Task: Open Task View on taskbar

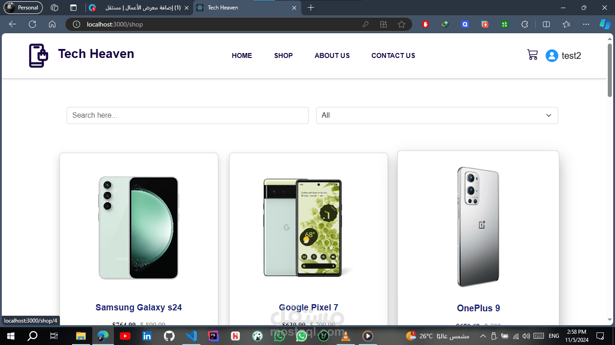Action: pos(54,336)
